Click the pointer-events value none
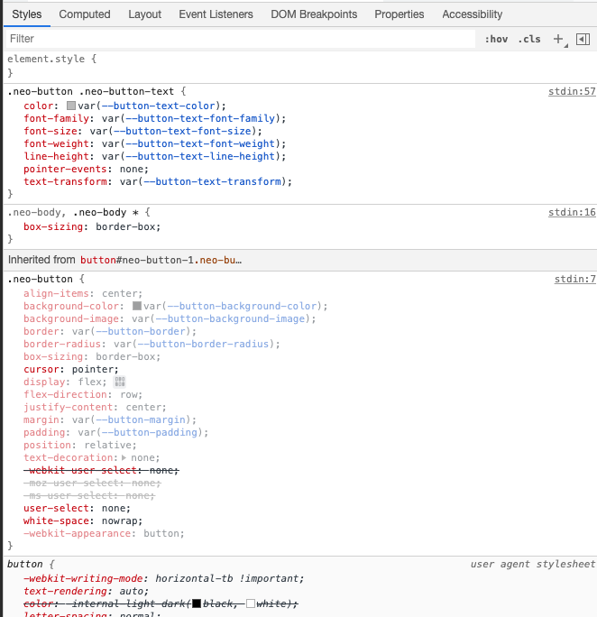Screen dimensions: 597x617 (132, 169)
